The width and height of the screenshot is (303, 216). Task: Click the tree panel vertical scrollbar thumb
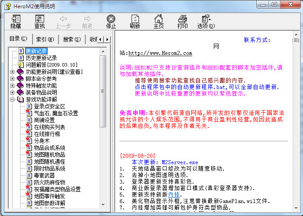(x=103, y=91)
